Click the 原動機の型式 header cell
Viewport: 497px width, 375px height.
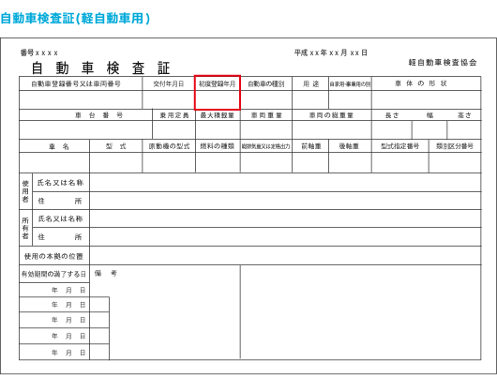coord(169,146)
